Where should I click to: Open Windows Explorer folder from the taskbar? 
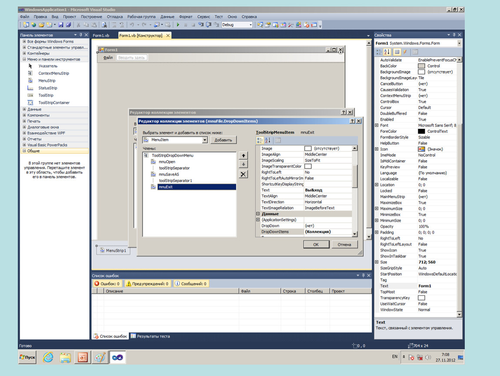coord(65,357)
